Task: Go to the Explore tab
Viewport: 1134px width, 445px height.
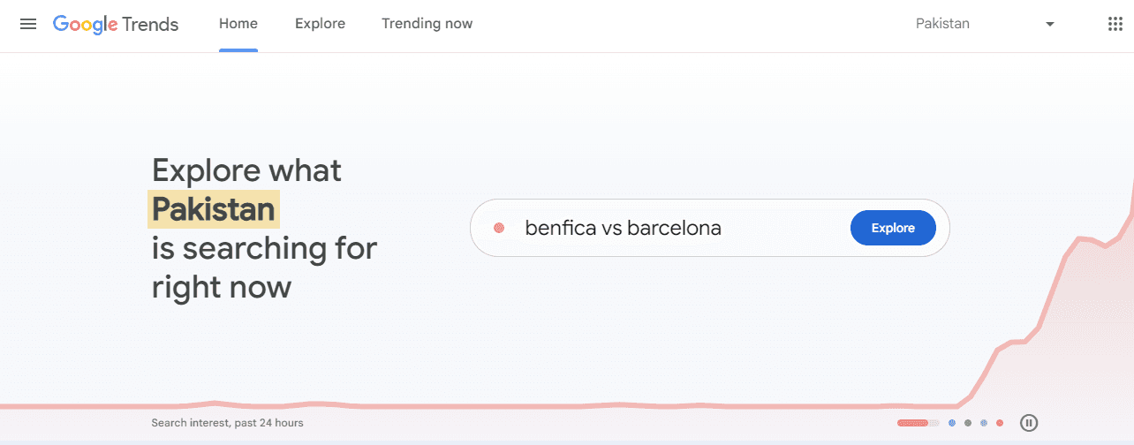Action: coord(320,24)
